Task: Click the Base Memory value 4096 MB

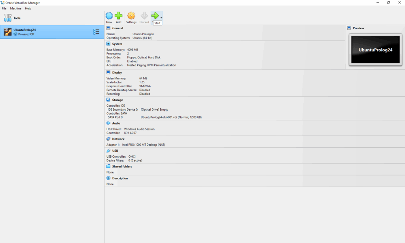Action: click(132, 49)
